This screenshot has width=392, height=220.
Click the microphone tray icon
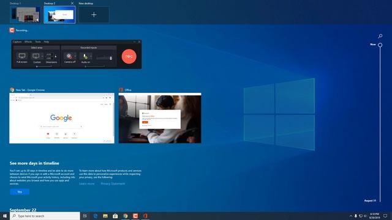coord(355,216)
